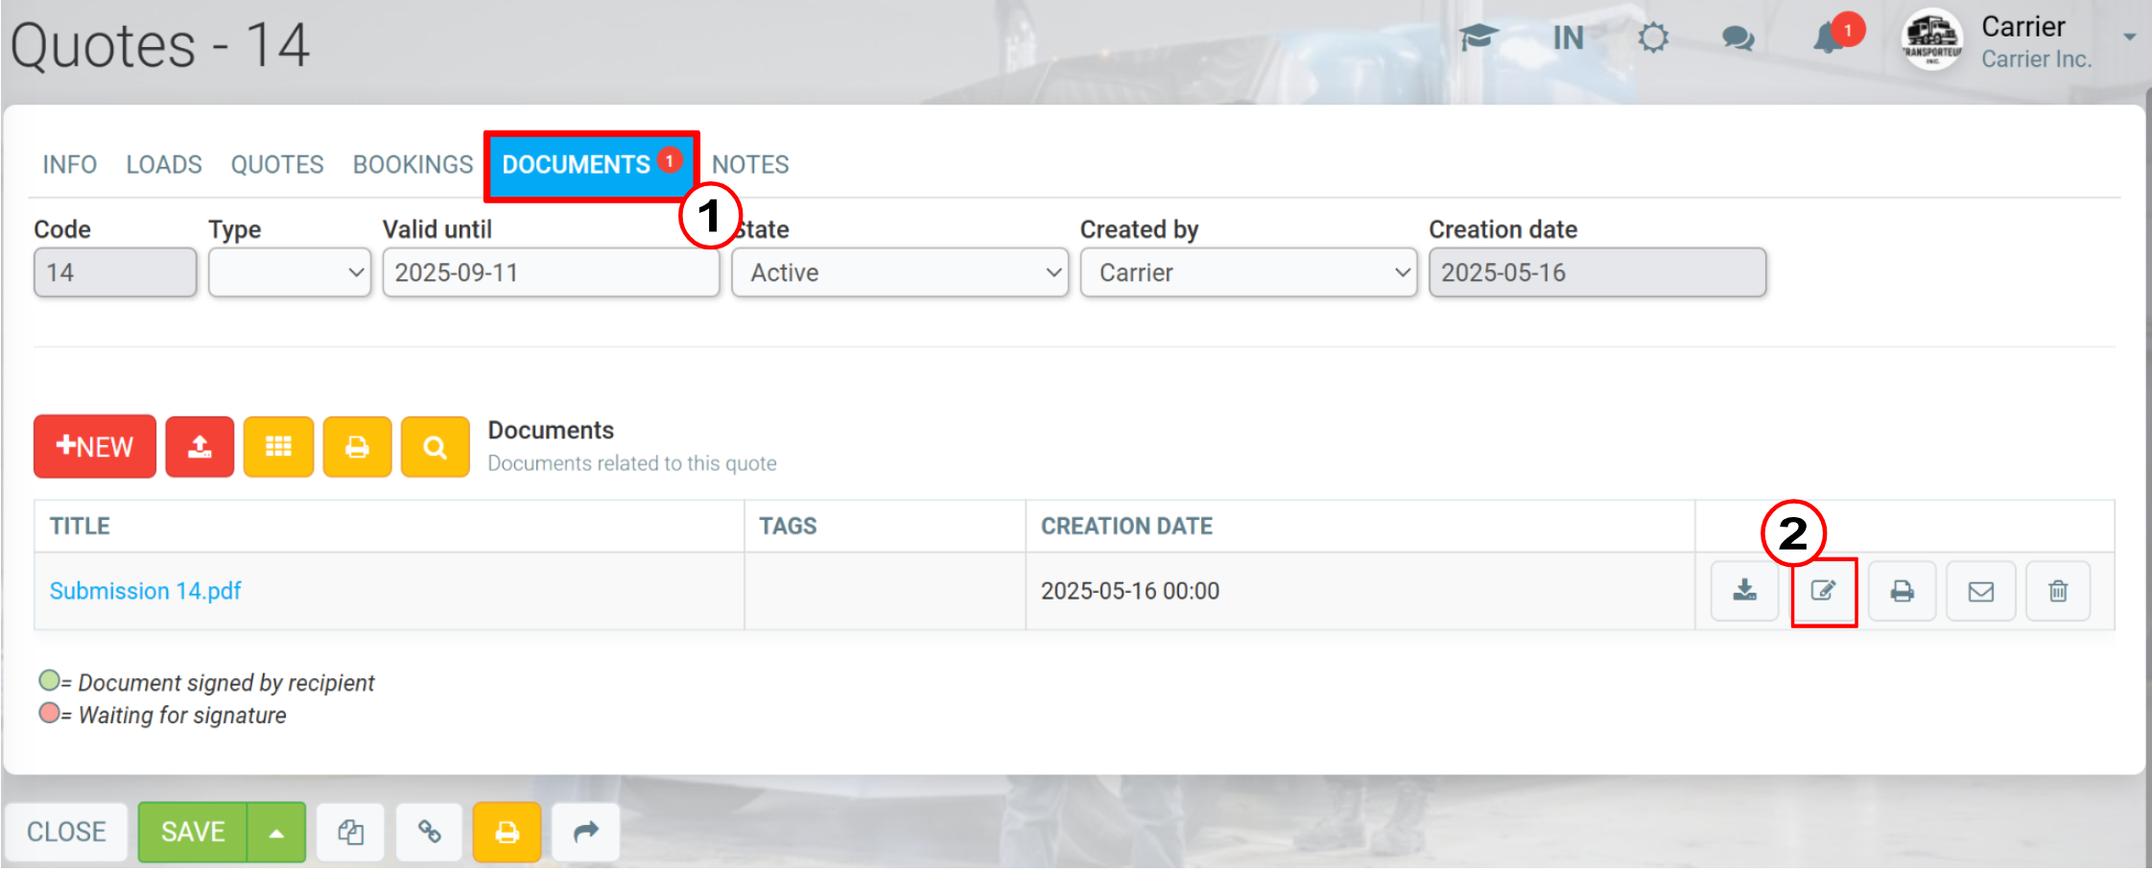Switch to the NOTES tab
Image resolution: width=2152 pixels, height=872 pixels.
pyautogui.click(x=750, y=165)
